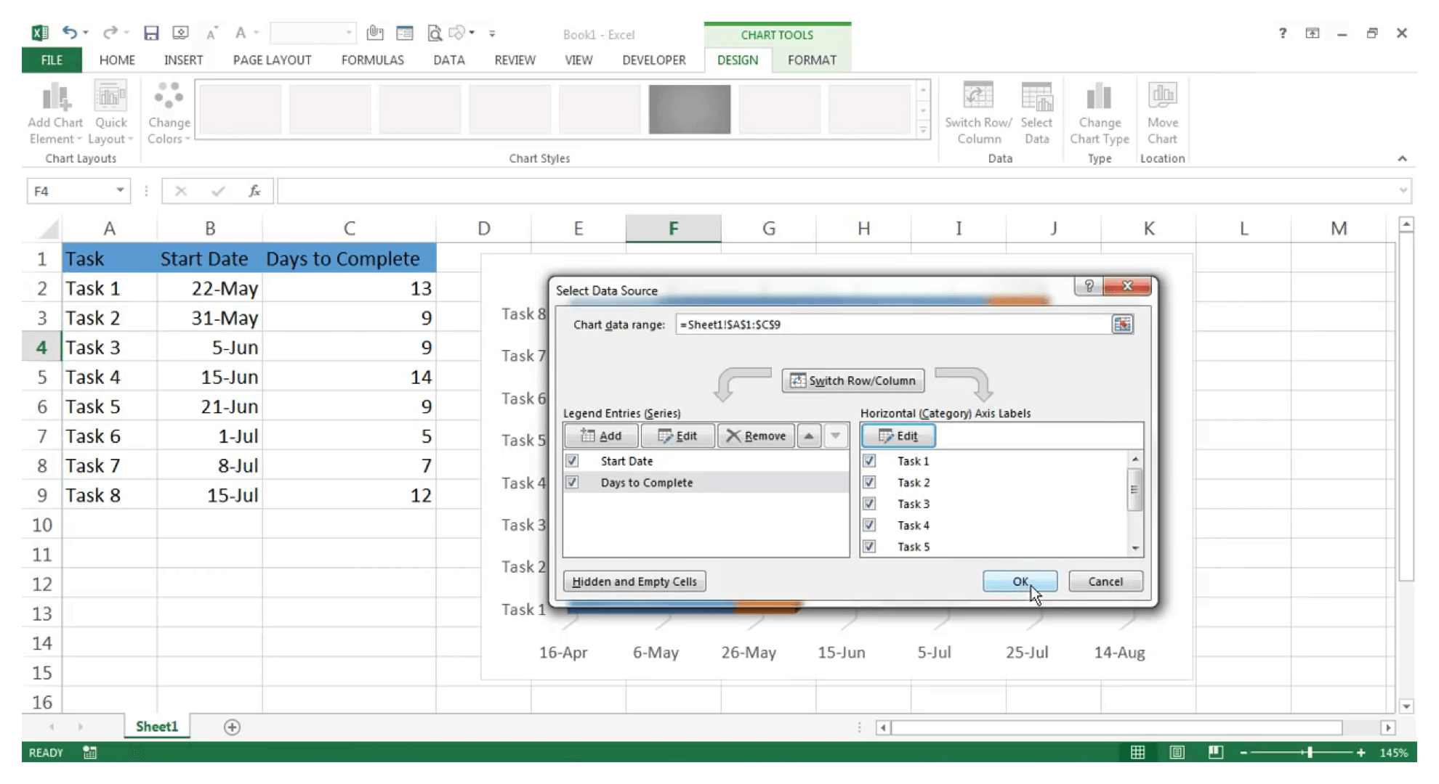Screen dimensions: 1439x784
Task: Select the Save workbook icon in toolbar
Action: coord(150,34)
